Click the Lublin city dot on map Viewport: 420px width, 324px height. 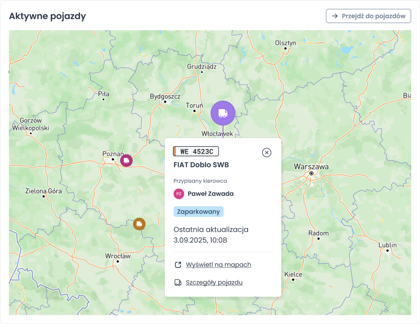[387, 251]
